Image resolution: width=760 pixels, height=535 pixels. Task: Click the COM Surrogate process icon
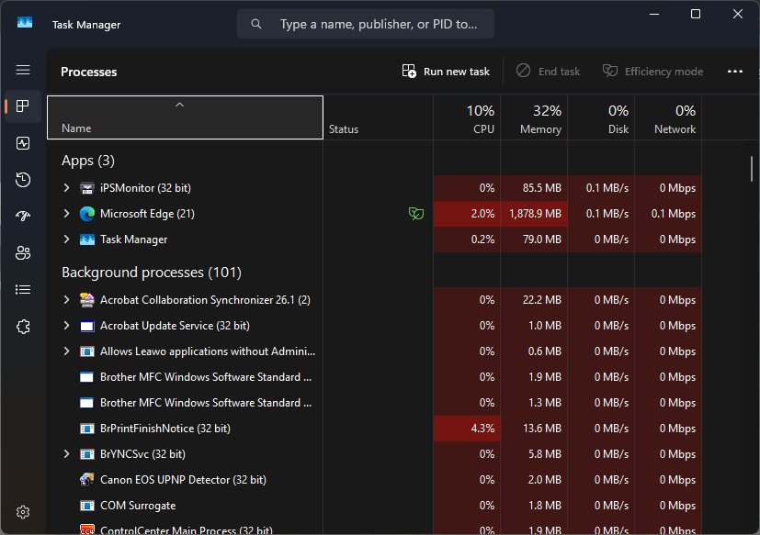(87, 506)
